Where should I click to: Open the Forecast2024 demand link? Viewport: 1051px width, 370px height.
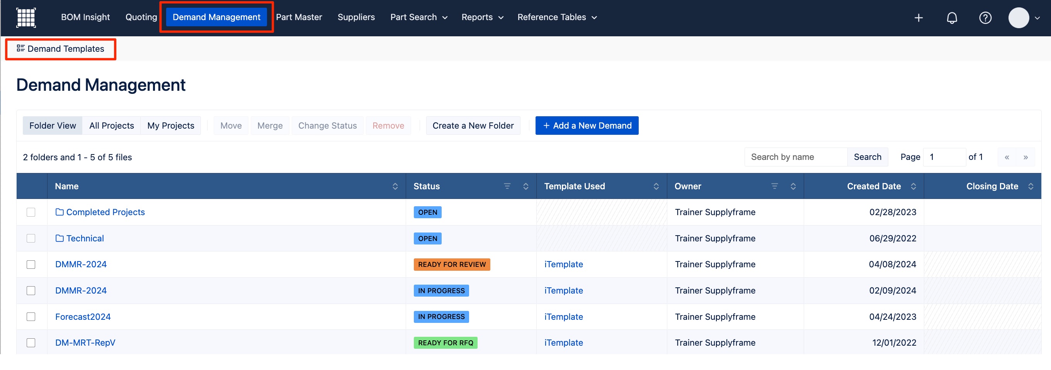coord(83,317)
